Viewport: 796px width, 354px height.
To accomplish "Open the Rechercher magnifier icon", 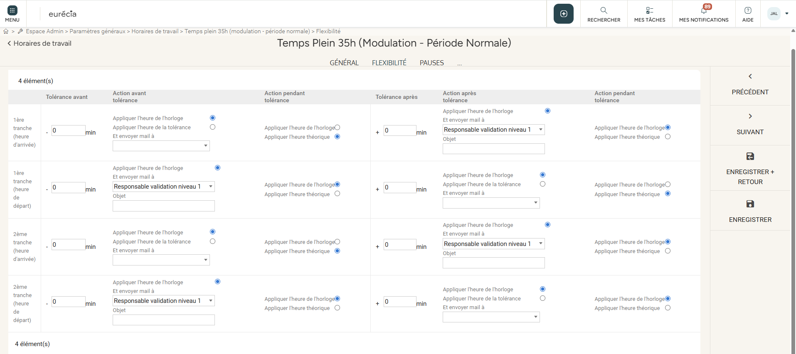I will 604,10.
